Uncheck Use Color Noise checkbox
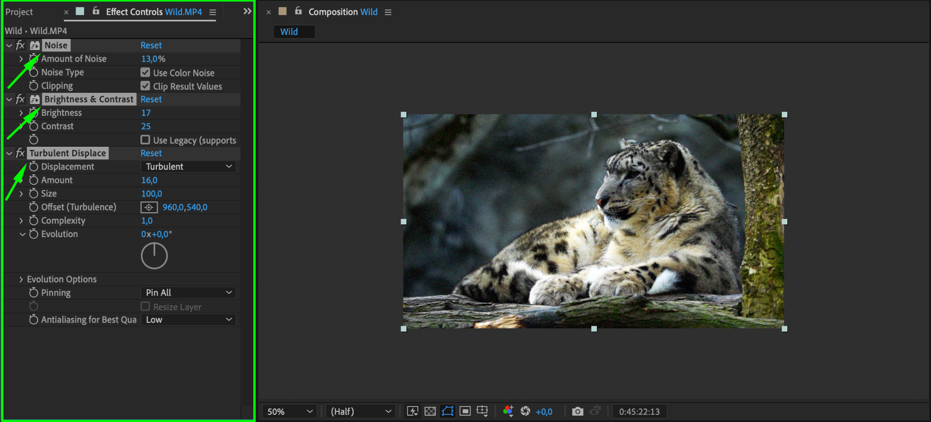Screen dimensions: 931x422 pyautogui.click(x=145, y=73)
